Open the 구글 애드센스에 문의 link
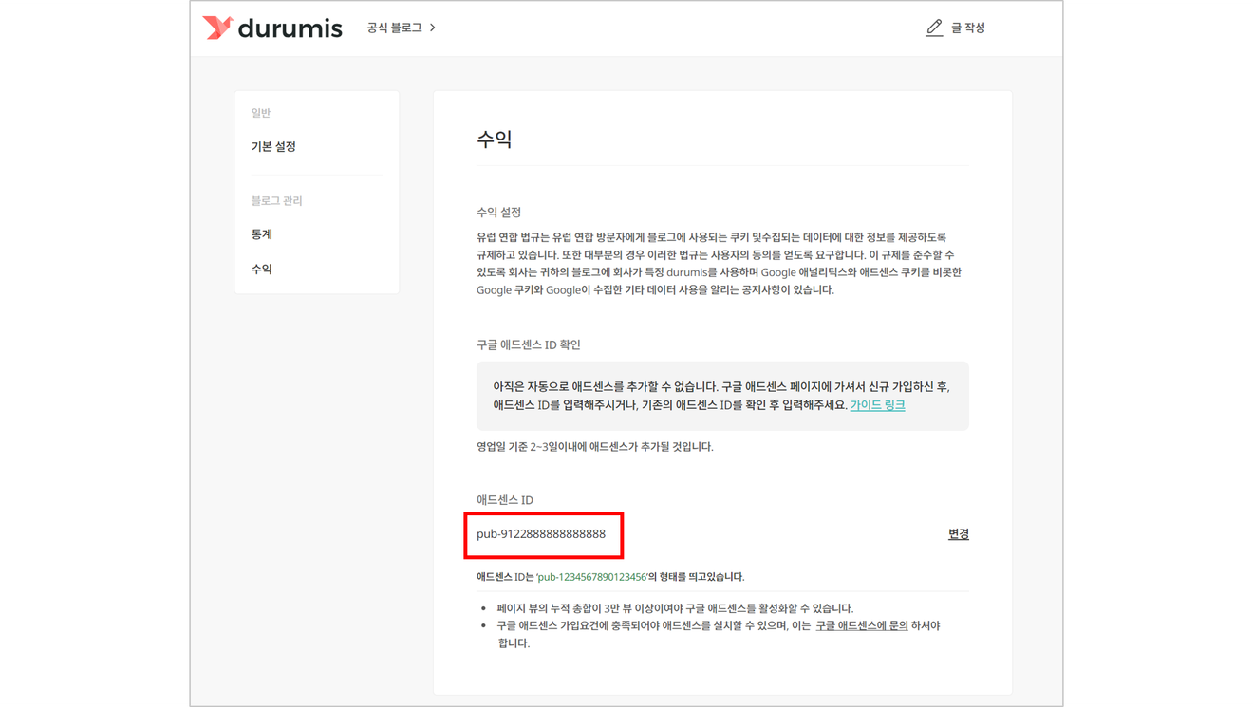 point(862,625)
